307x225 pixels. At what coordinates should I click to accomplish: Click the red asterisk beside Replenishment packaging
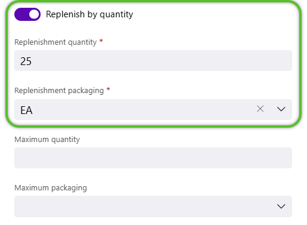click(x=108, y=90)
